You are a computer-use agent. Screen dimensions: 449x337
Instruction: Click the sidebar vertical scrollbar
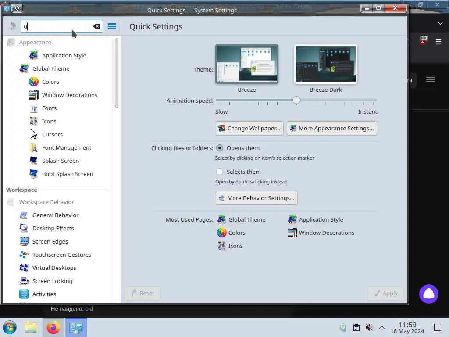click(117, 73)
